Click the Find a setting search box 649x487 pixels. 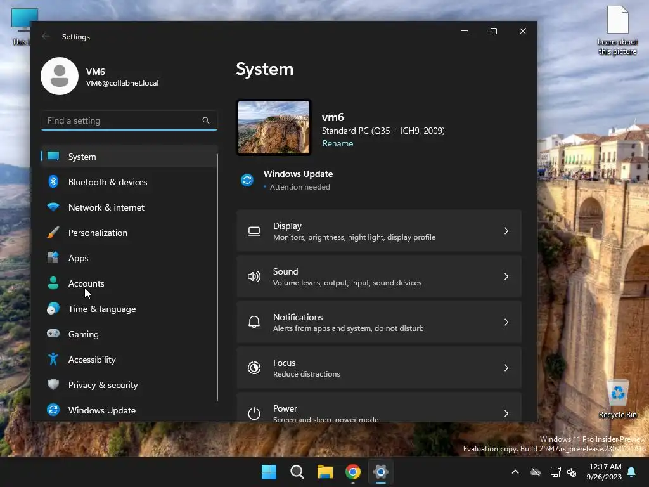coord(129,120)
